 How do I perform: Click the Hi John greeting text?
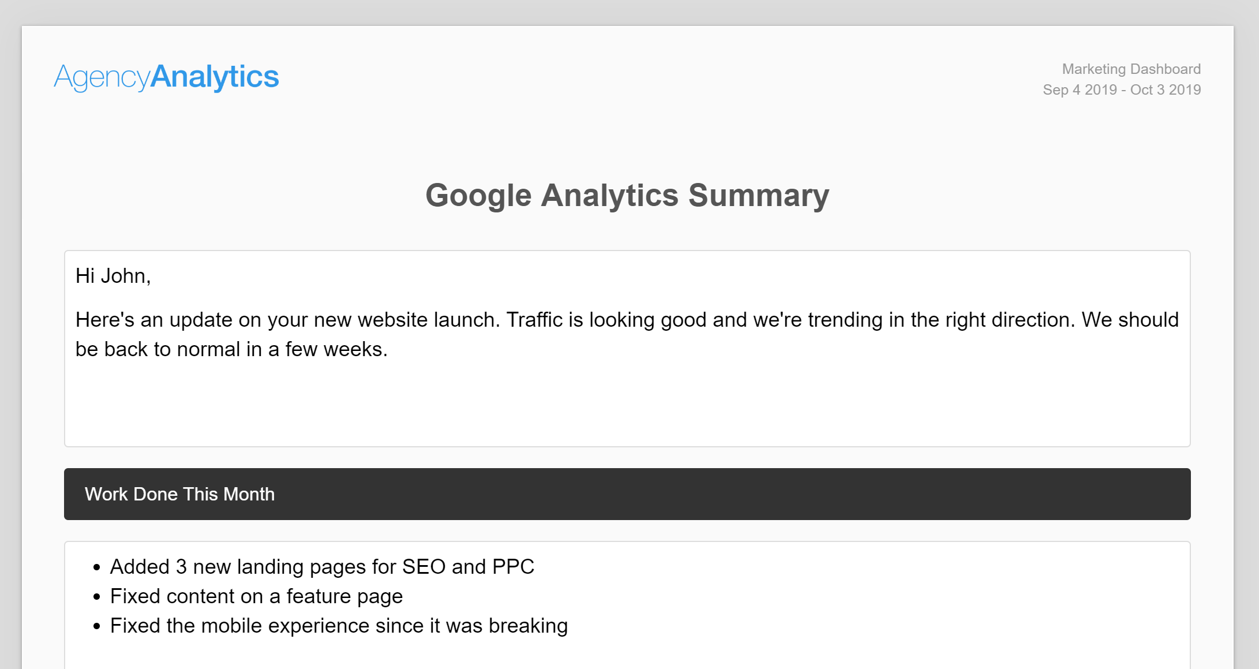[x=113, y=276]
